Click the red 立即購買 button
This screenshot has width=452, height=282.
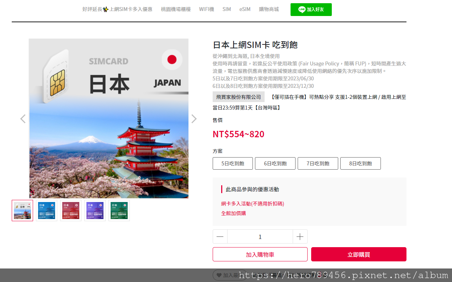[x=359, y=255]
